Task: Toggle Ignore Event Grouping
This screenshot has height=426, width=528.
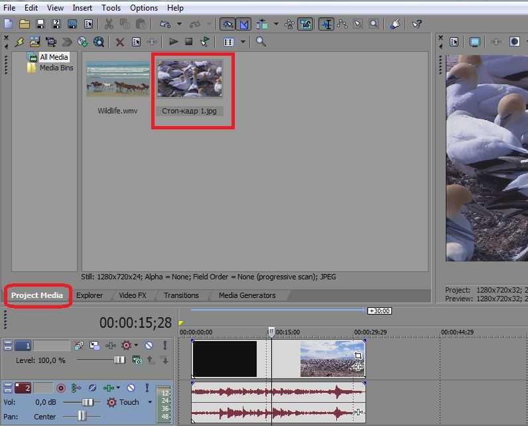Action: (x=305, y=24)
